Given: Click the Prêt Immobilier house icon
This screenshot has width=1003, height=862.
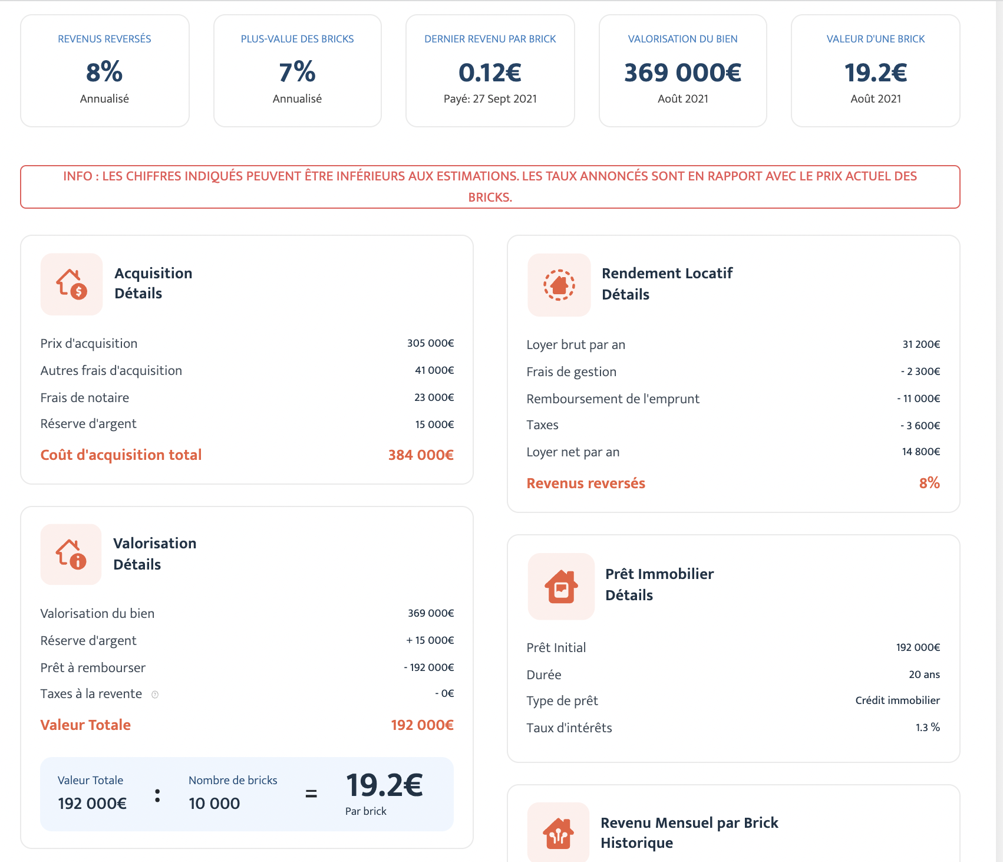Looking at the screenshot, I should pyautogui.click(x=561, y=587).
